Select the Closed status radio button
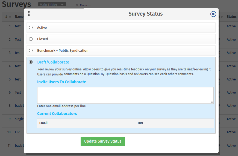238x156 pixels. coord(31,39)
